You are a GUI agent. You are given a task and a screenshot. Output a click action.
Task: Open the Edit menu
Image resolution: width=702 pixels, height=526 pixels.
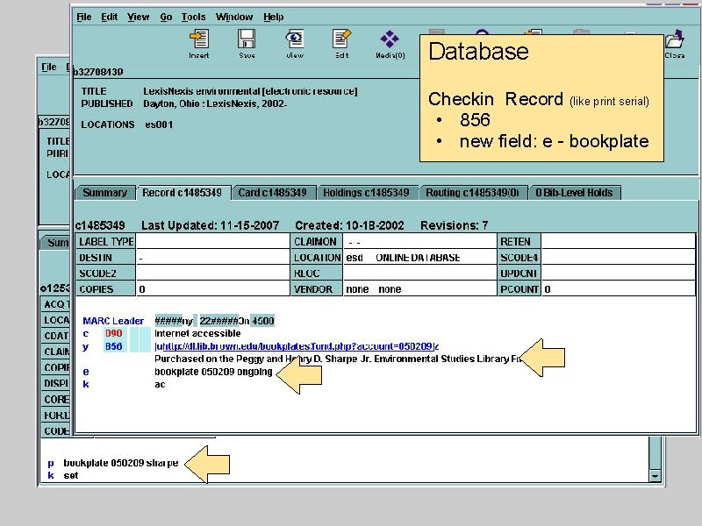pyautogui.click(x=109, y=17)
